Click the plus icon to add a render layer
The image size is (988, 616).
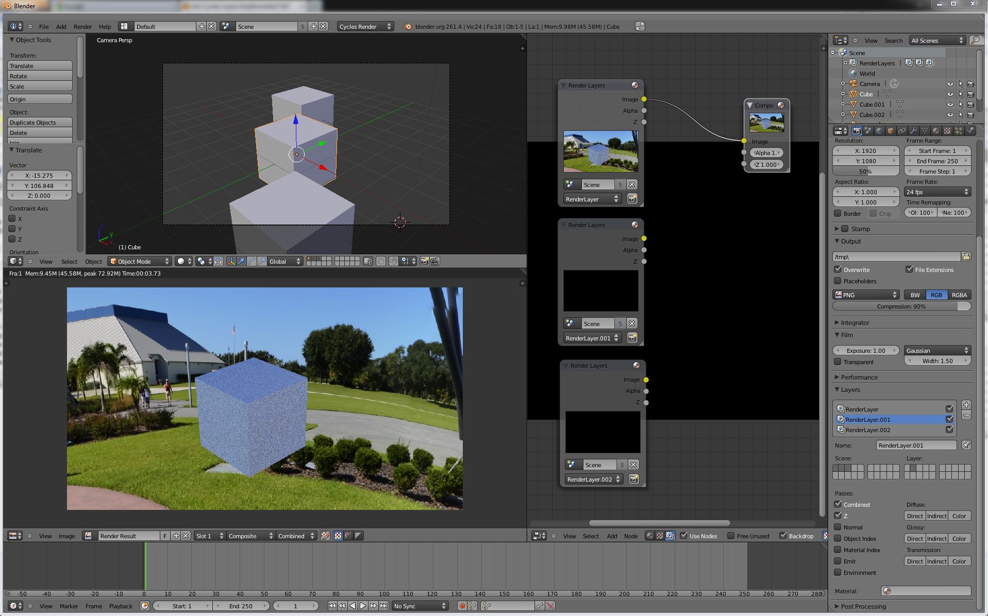coord(966,405)
